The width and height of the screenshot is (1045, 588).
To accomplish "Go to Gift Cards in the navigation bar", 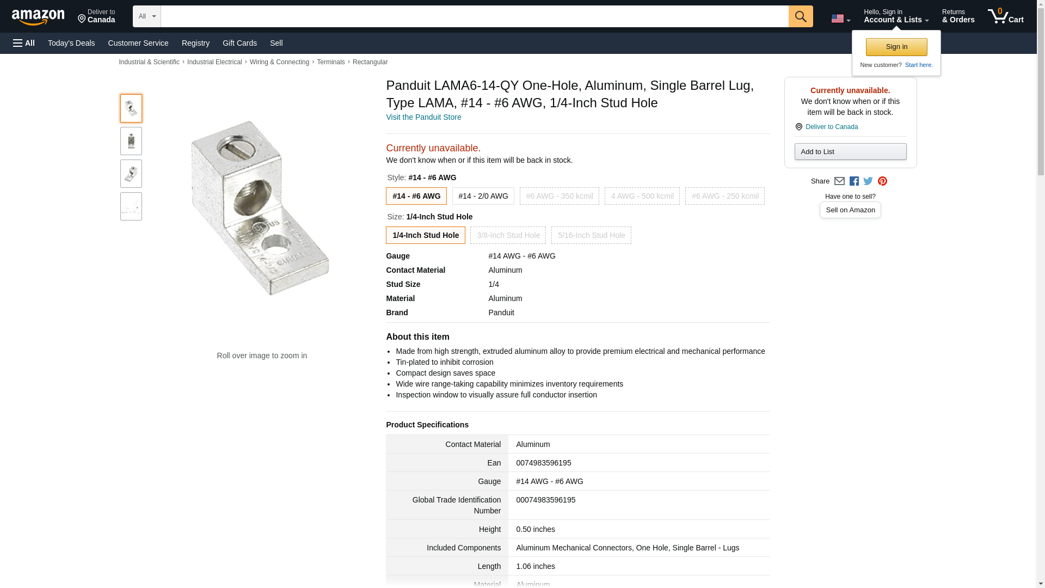I will (239, 43).
